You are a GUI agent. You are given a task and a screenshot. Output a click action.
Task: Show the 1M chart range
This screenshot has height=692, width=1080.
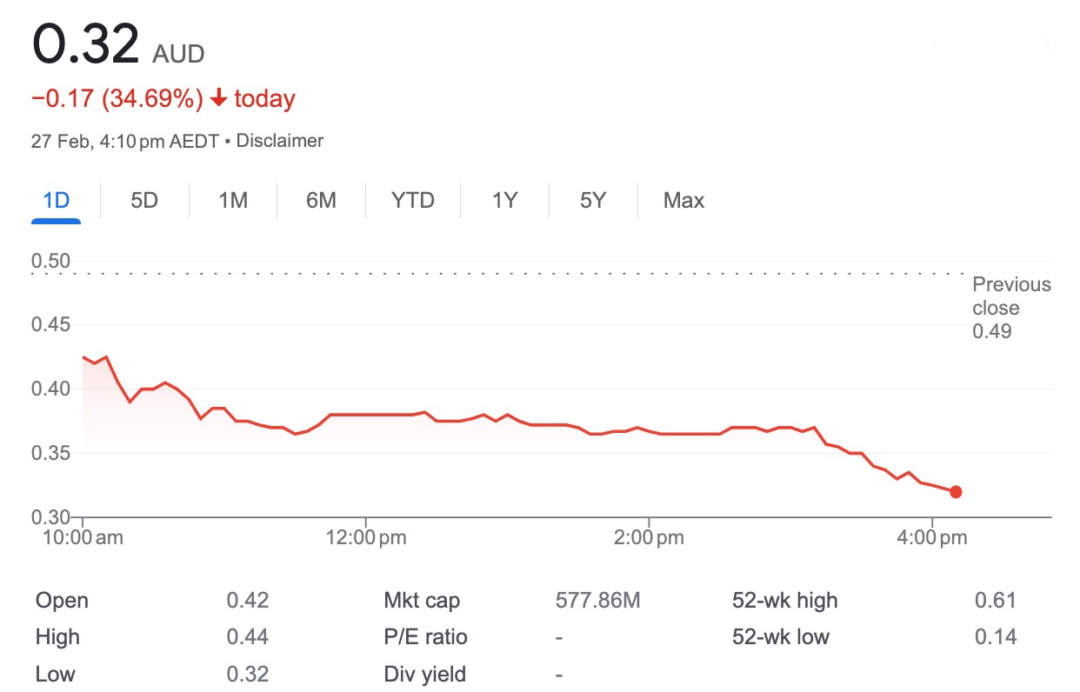pos(233,201)
